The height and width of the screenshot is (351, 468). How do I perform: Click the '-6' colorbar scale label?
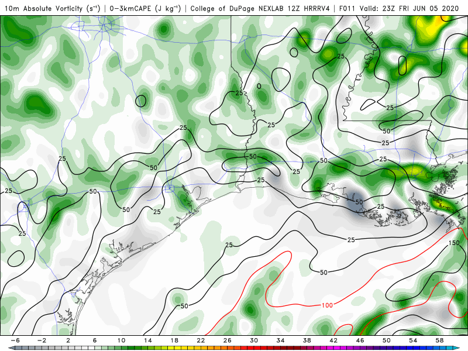tap(15, 340)
